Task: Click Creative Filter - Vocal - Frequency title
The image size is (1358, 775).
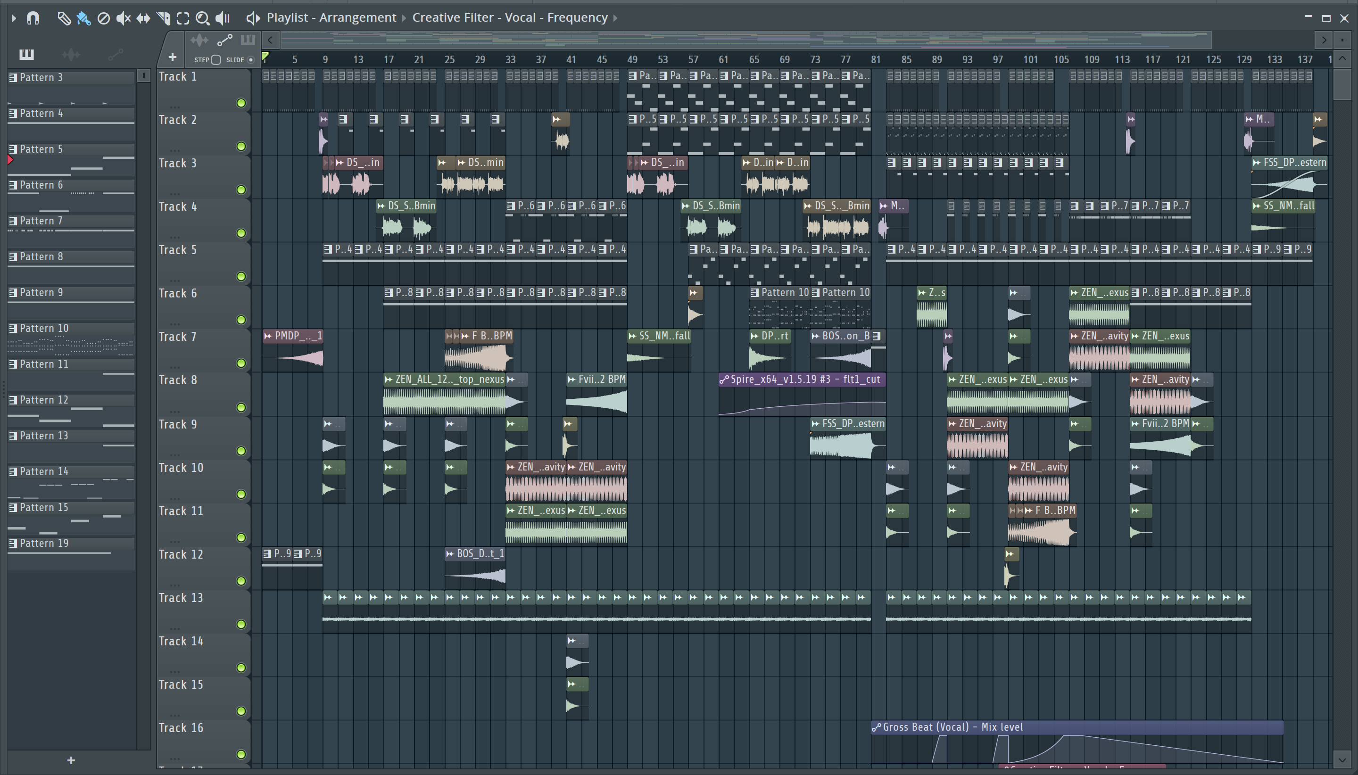Action: coord(510,17)
